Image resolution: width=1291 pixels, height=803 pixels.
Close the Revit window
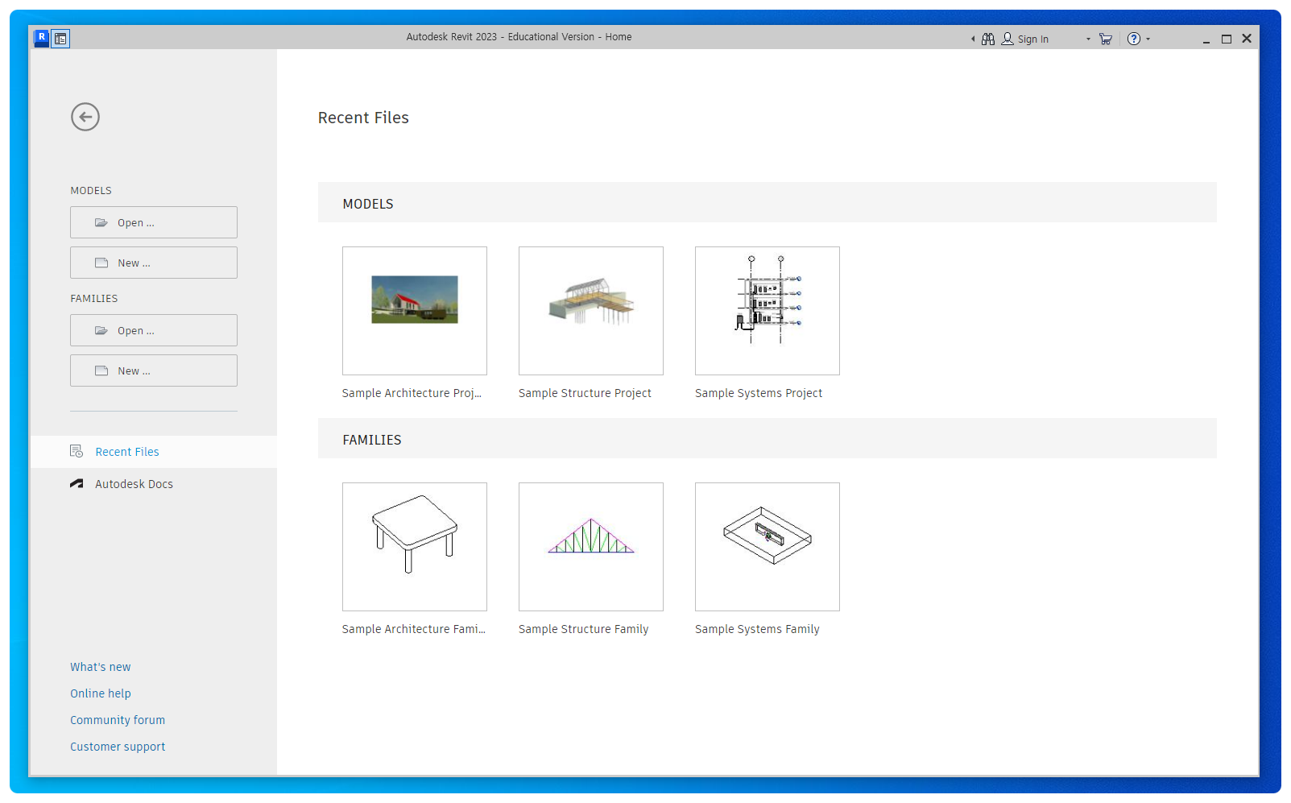tap(1247, 39)
